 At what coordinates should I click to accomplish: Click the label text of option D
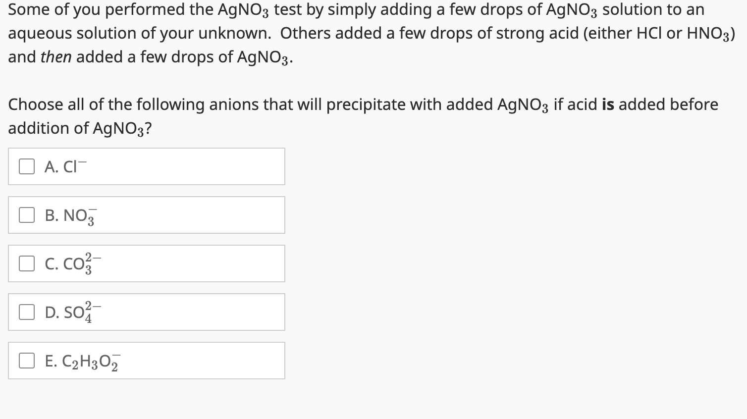pos(72,312)
